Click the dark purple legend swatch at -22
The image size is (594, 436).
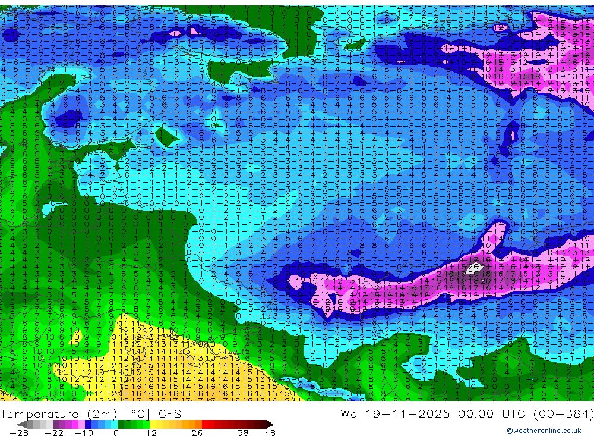tap(56, 425)
